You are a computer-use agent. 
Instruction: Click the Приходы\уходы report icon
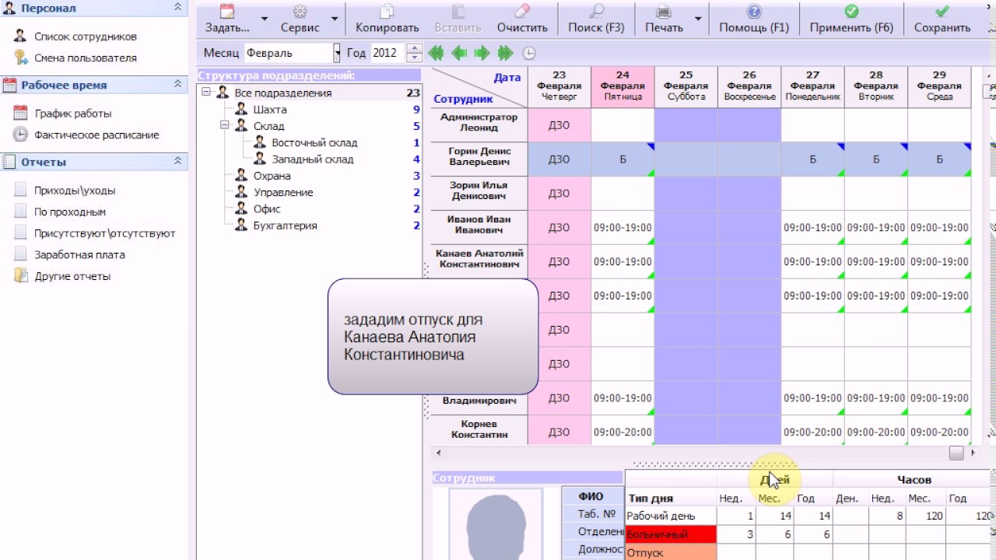[x=20, y=190]
